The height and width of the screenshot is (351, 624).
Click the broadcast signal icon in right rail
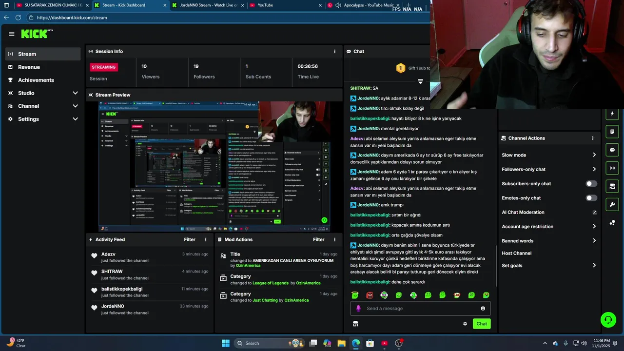click(612, 168)
